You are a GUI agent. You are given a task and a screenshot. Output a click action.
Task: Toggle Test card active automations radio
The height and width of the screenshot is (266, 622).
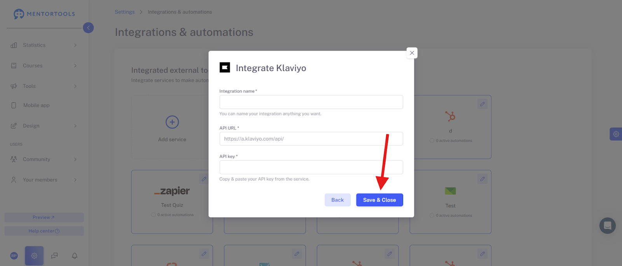point(432,216)
